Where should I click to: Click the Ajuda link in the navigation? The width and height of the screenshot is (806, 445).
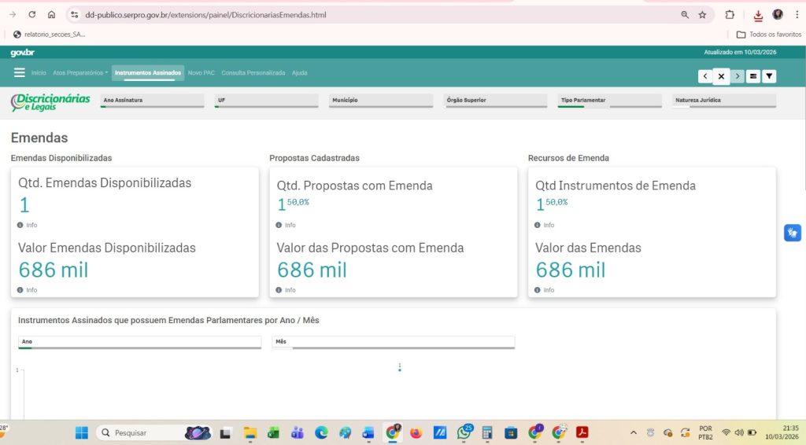point(299,73)
